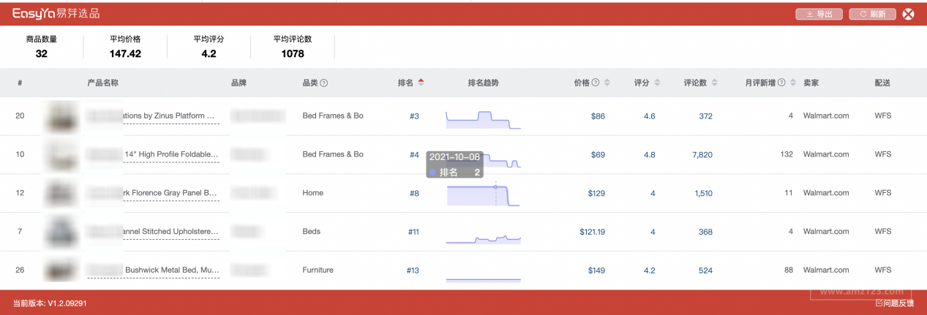Viewport: 927px width, 315px height.
Task: Open the Zinus Platform product name link
Action: pyautogui.click(x=153, y=116)
